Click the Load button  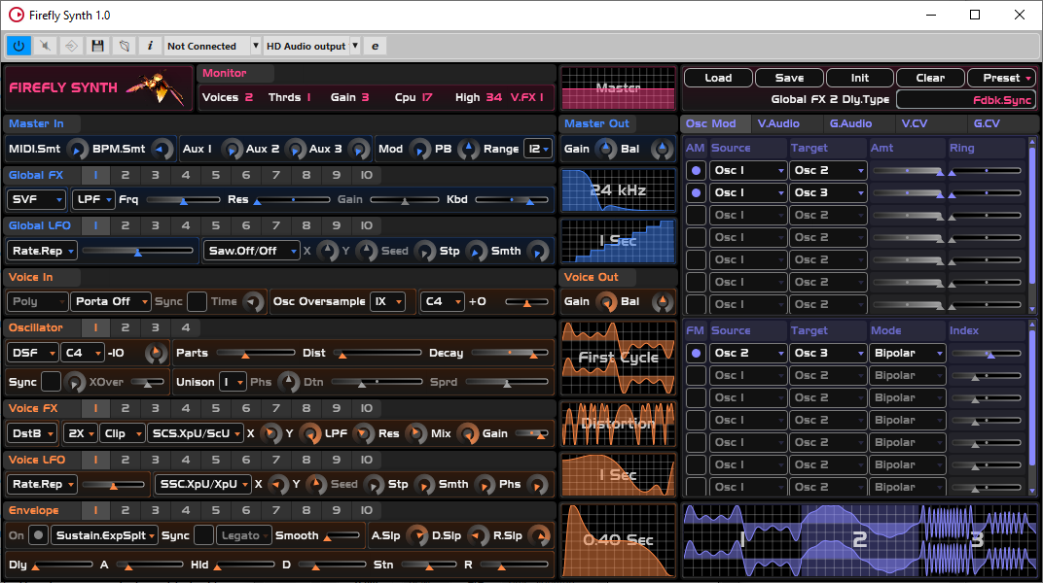718,79
